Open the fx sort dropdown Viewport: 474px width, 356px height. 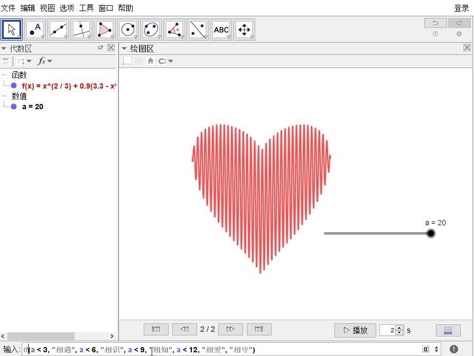(x=44, y=61)
